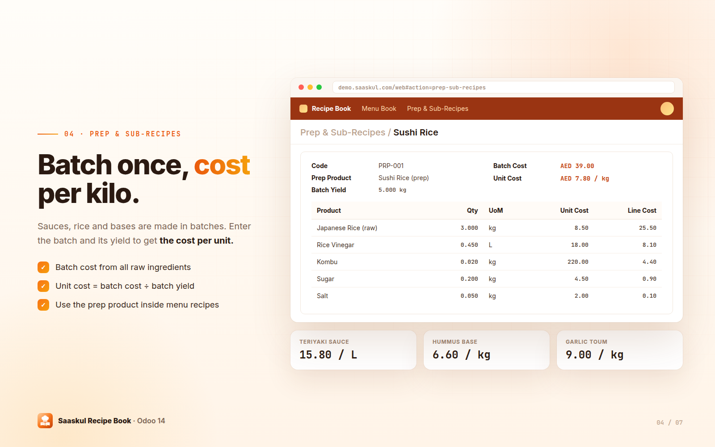This screenshot has height=447, width=715.
Task: Click the Recipe Book app logo icon
Action: pos(303,109)
